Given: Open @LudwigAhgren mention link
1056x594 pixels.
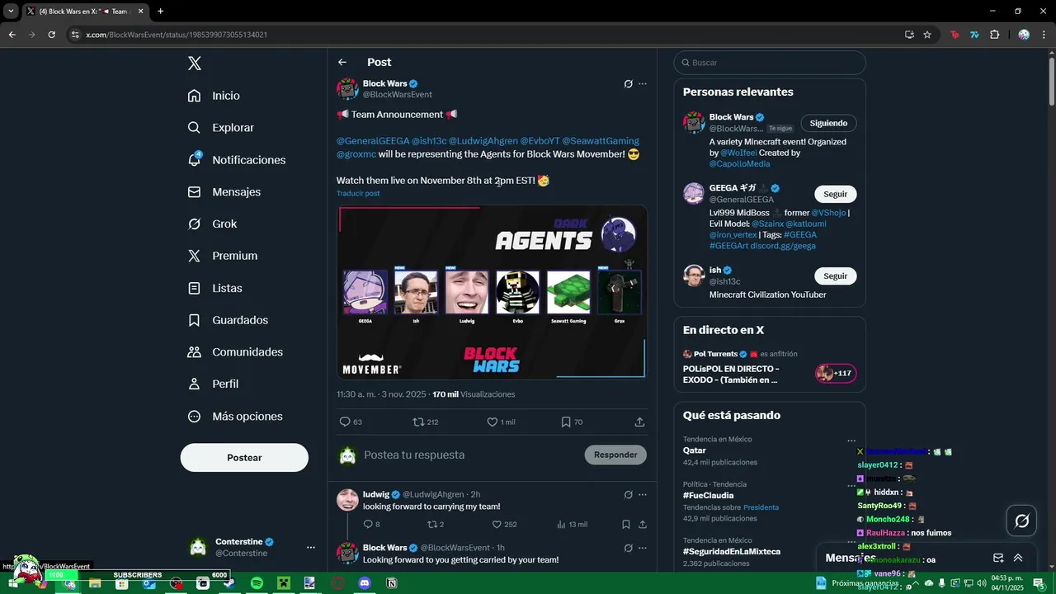Looking at the screenshot, I should click(x=483, y=141).
